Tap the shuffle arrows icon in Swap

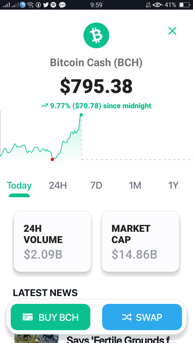pos(127,317)
